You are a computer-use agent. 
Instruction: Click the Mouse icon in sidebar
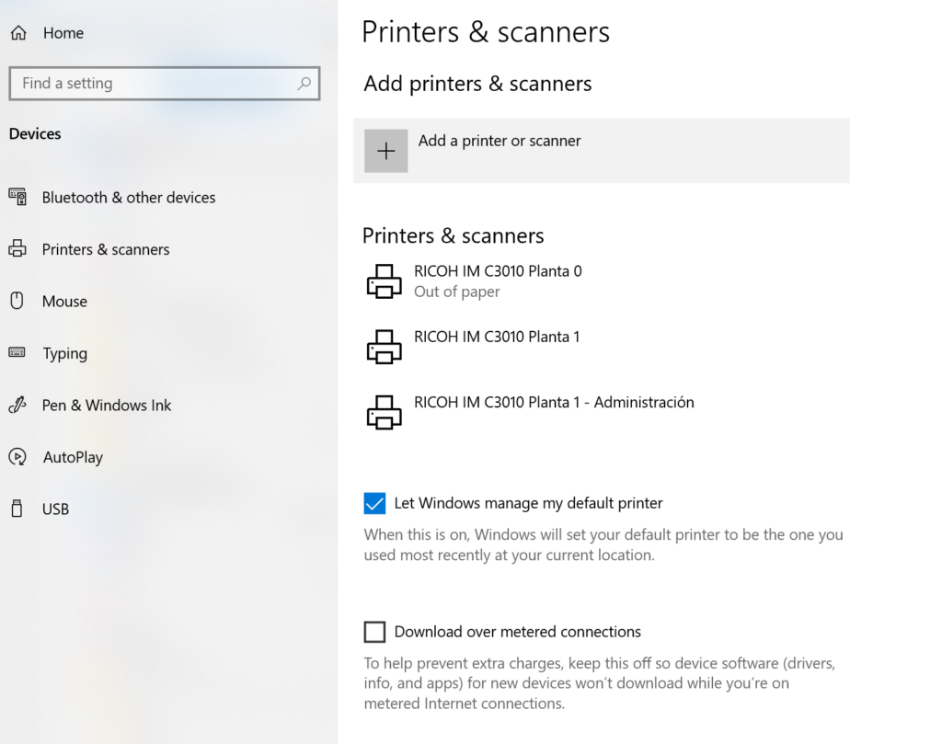[17, 301]
